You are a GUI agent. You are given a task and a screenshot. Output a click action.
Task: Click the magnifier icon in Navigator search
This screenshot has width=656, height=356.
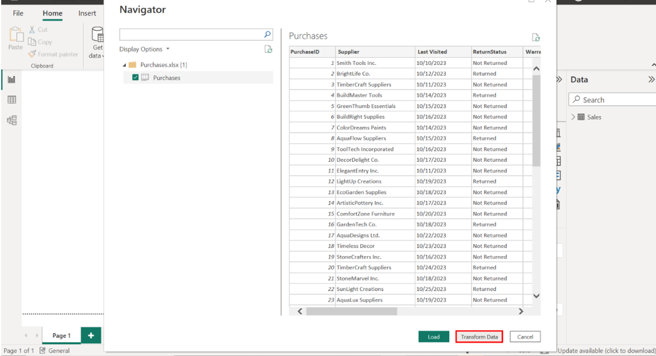[x=268, y=35]
